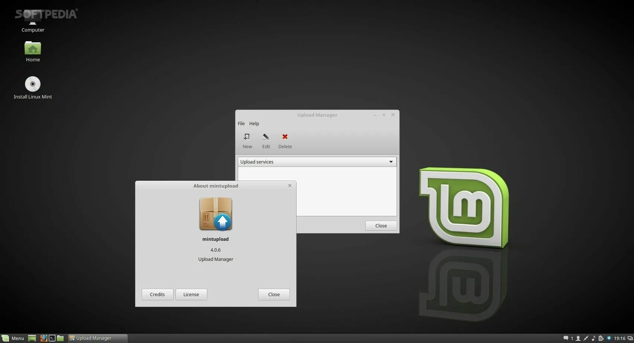Open network connection tray icon
This screenshot has height=343, width=634.
coord(586,338)
